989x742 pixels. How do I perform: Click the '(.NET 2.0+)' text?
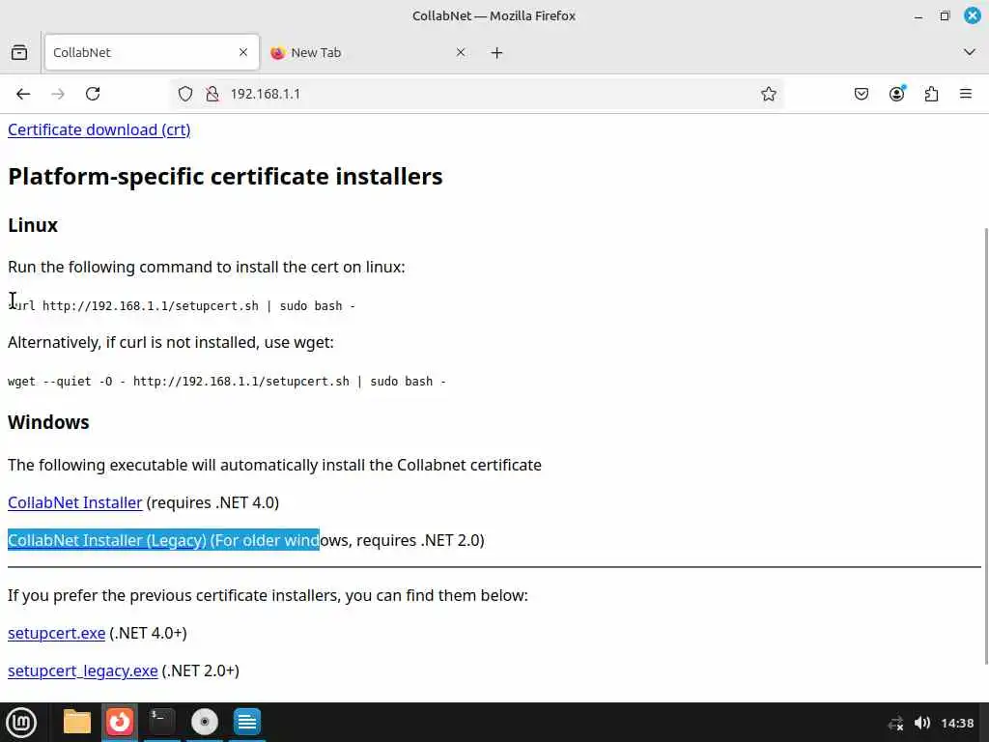pyautogui.click(x=201, y=671)
